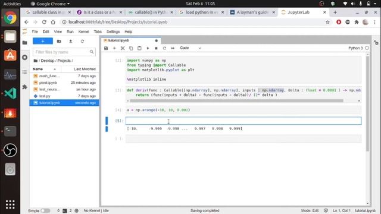381x214 pixels.
Task: Open the running terminals and kernels sidebar
Action: pos(25,58)
